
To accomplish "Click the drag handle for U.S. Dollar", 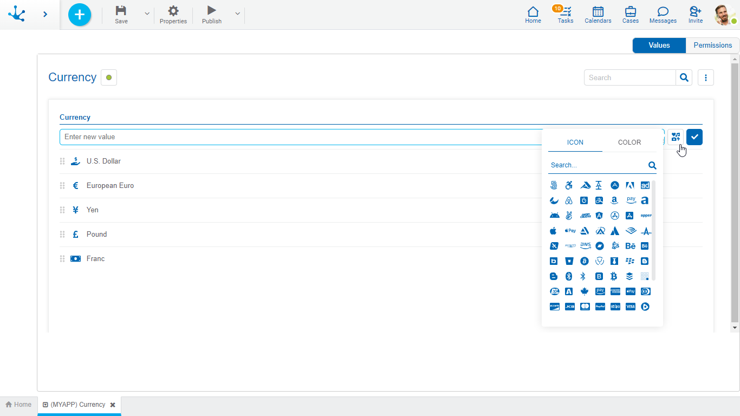I will (62, 161).
